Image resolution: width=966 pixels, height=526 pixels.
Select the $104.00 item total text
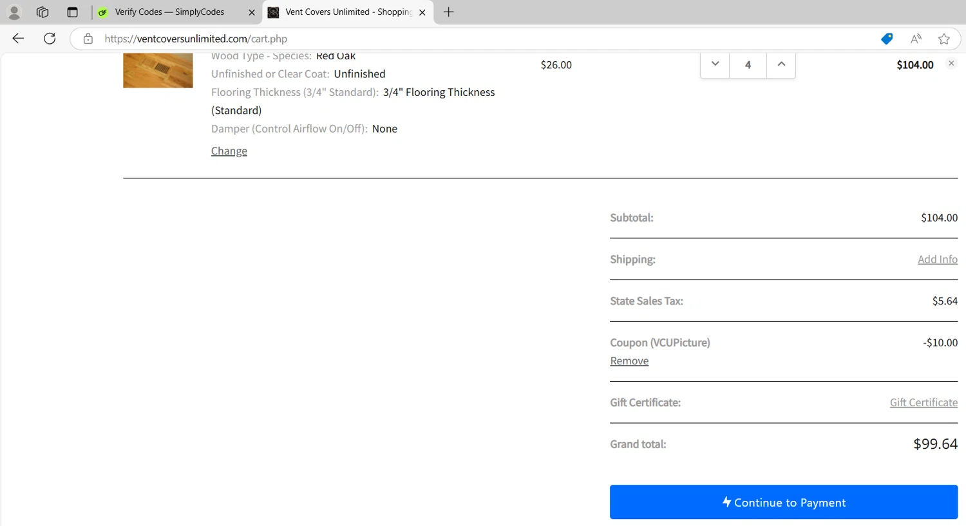(915, 64)
